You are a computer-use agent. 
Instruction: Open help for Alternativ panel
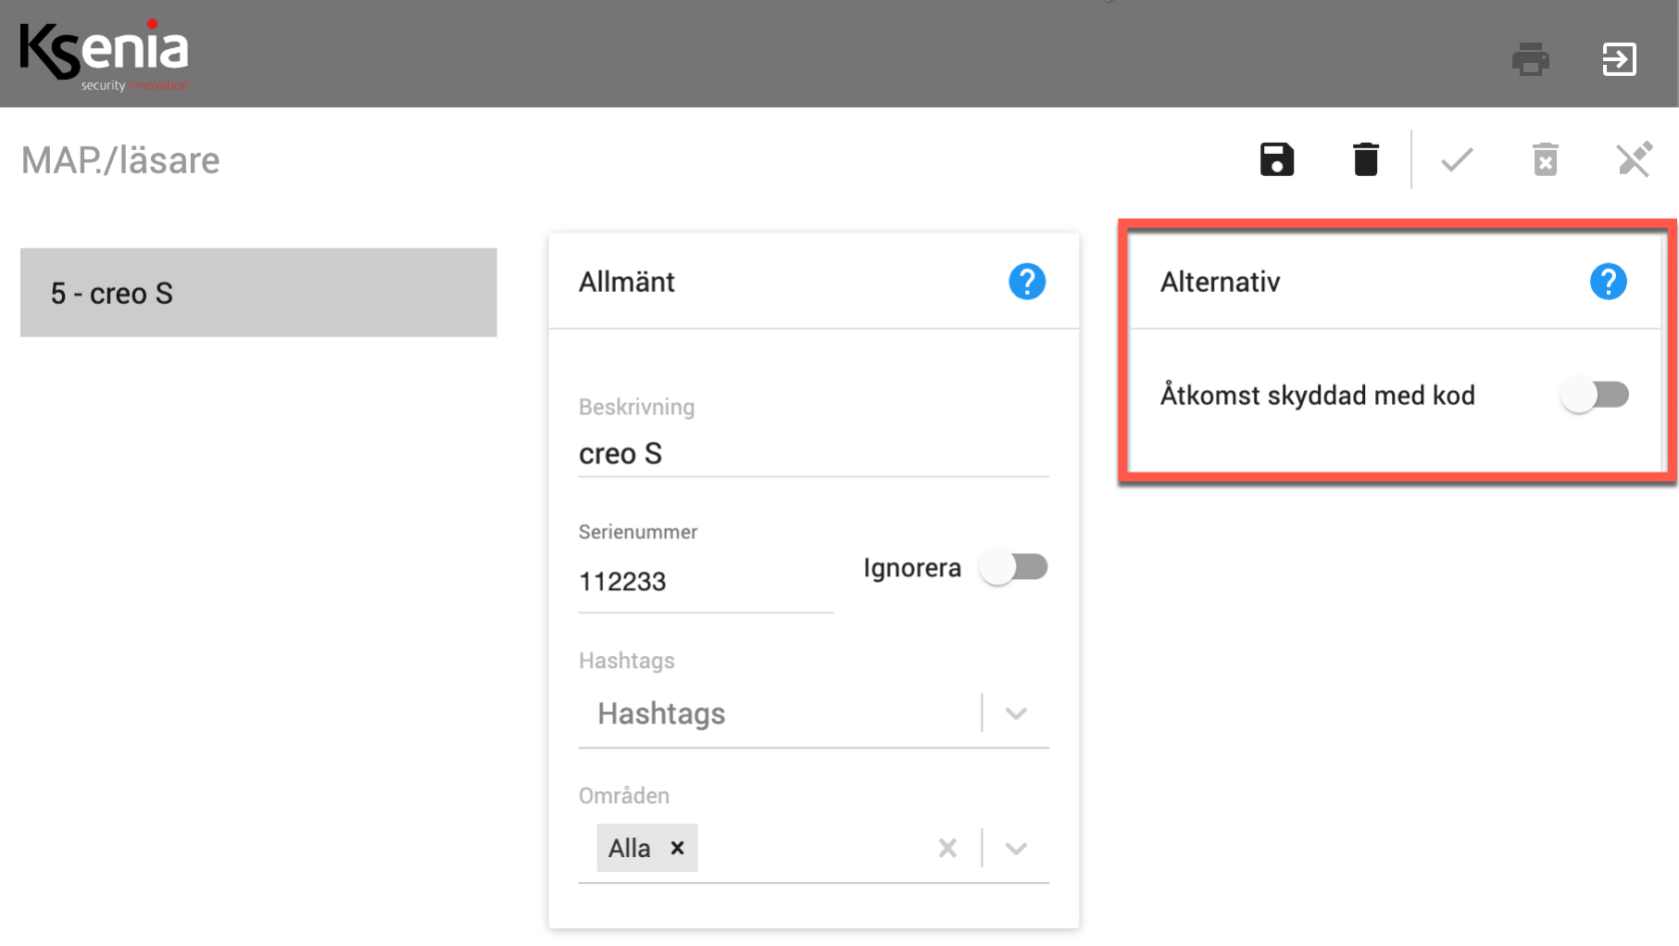tap(1607, 282)
